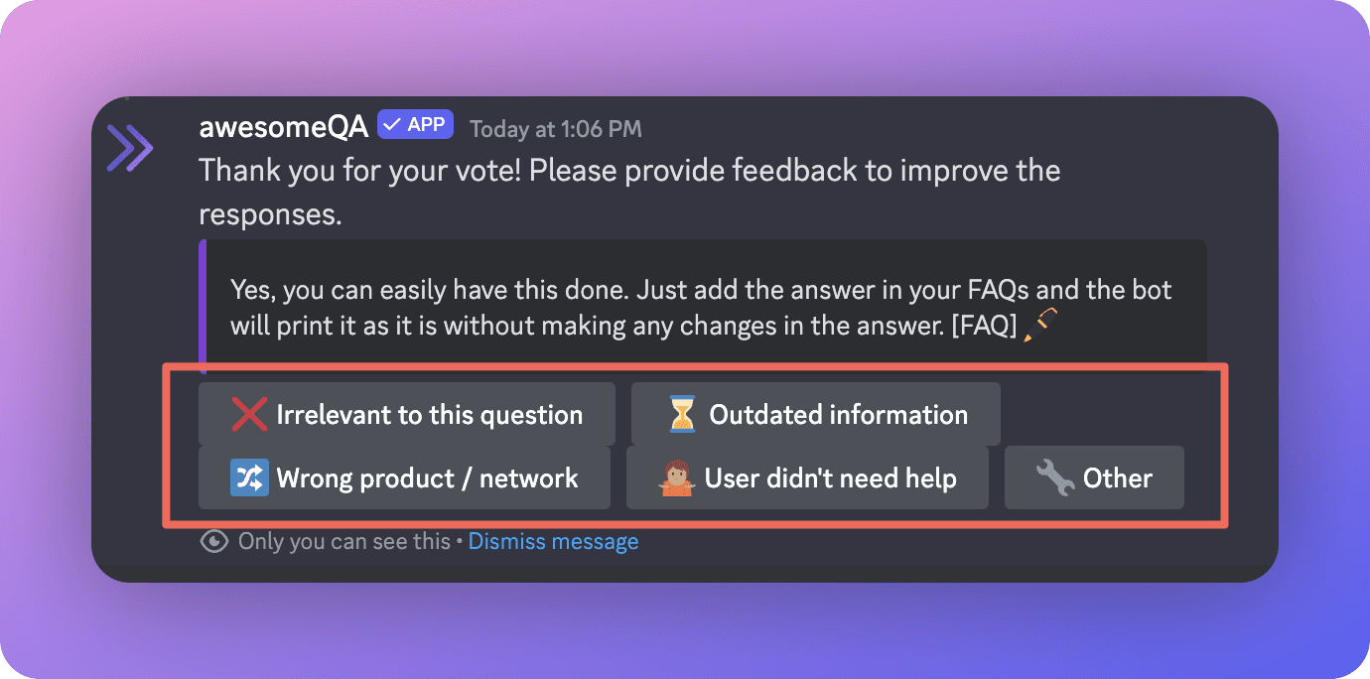The width and height of the screenshot is (1370, 679).
Task: Click the awesomeQA bot avatar
Action: 130,147
